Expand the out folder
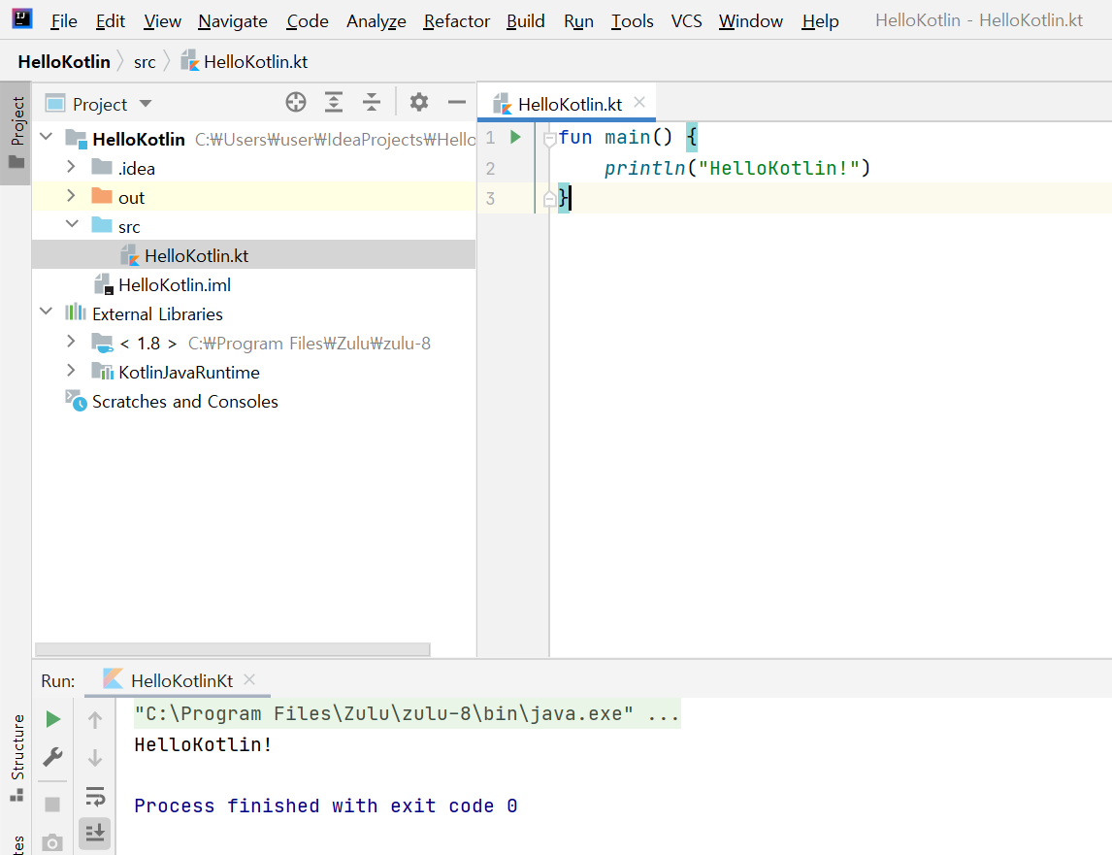This screenshot has height=855, width=1112. click(x=71, y=195)
